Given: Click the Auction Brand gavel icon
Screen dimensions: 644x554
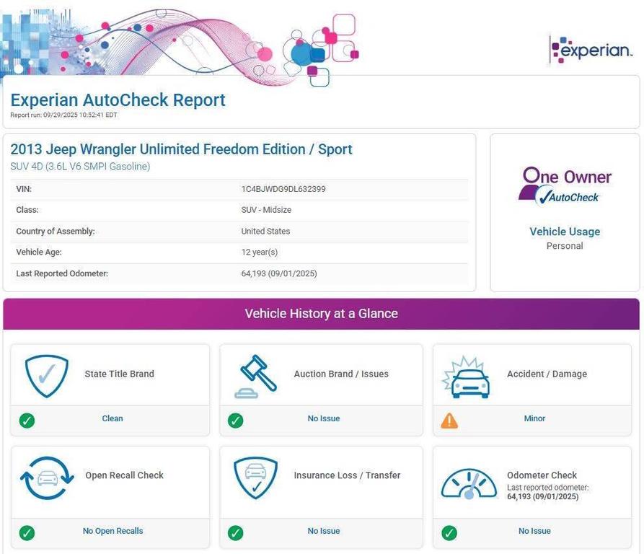Looking at the screenshot, I should tap(255, 375).
